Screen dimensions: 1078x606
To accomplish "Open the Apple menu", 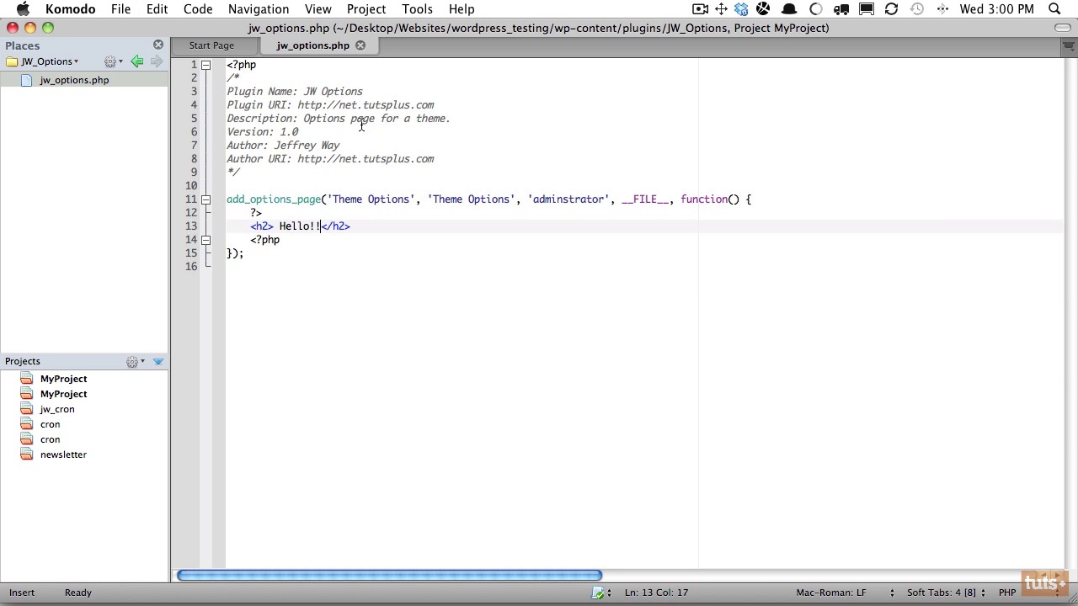I will point(24,9).
